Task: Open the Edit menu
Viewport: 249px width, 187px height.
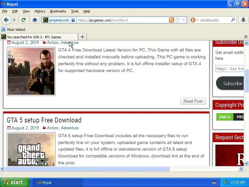Action: click(x=15, y=11)
